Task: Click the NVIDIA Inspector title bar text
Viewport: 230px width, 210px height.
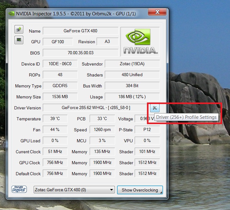Action: click(76, 14)
